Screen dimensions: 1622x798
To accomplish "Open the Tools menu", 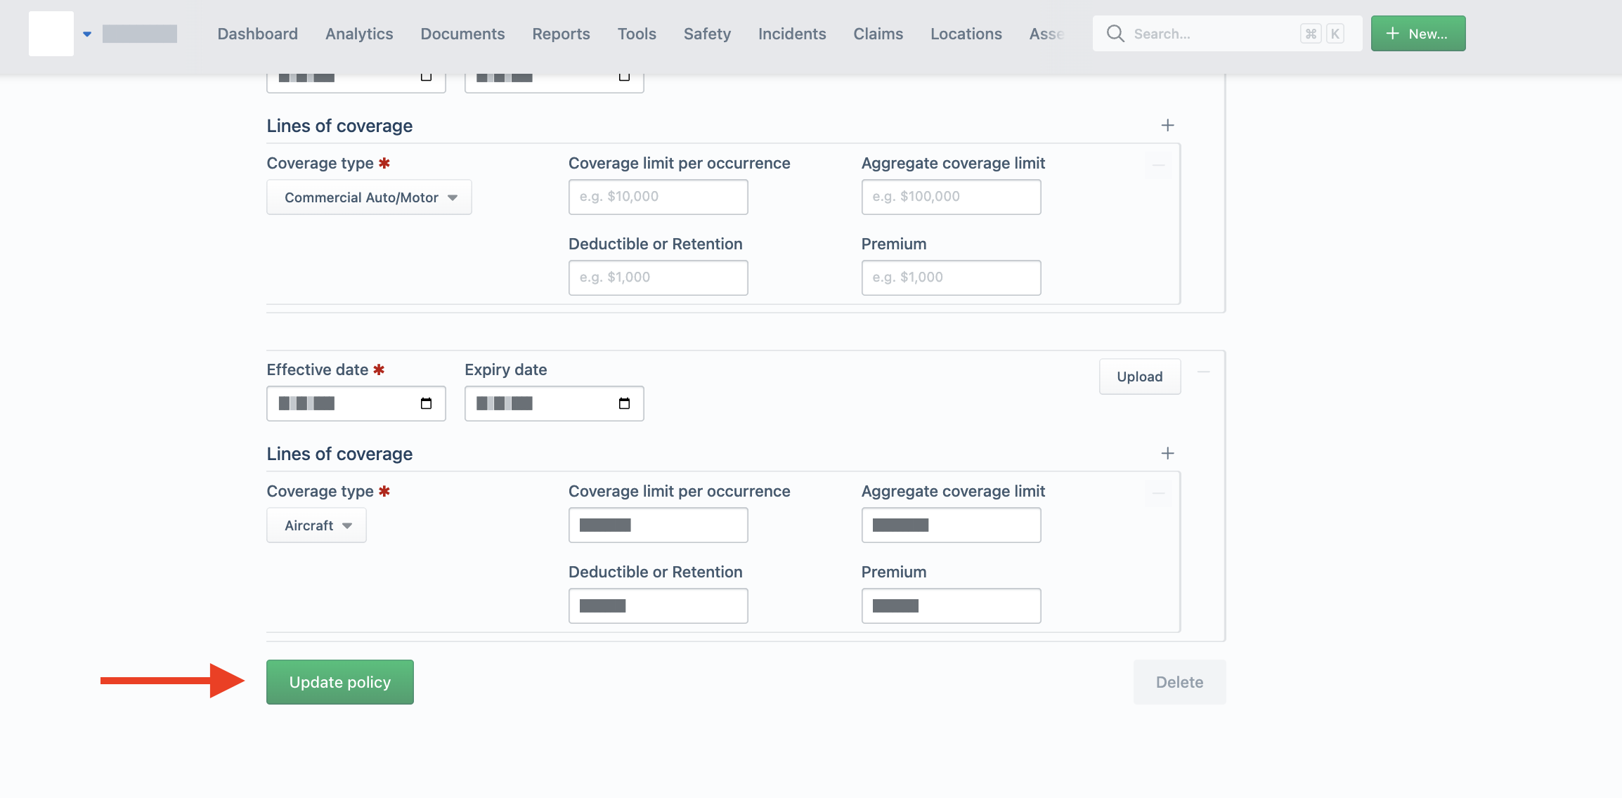I will pyautogui.click(x=637, y=34).
